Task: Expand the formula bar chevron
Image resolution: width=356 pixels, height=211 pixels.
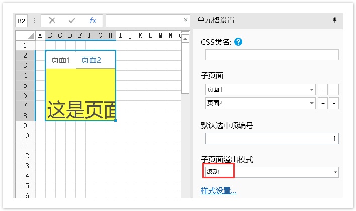Action: (x=186, y=21)
